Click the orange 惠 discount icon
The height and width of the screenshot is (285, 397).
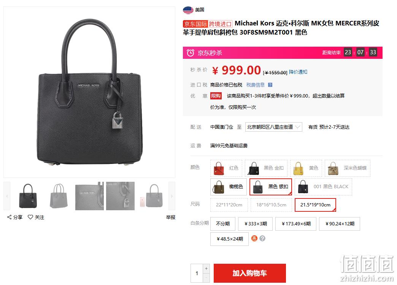coord(254,238)
